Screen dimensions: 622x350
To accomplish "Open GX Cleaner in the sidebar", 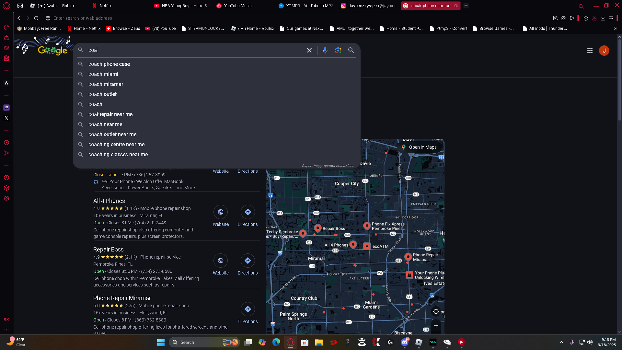I will point(6,38).
